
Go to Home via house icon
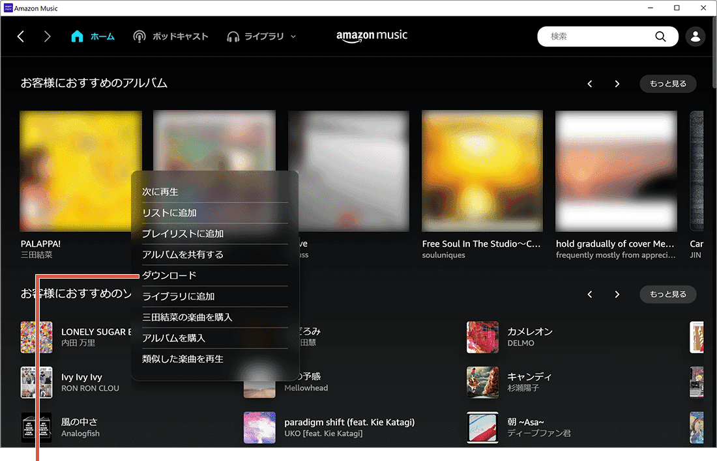point(77,36)
